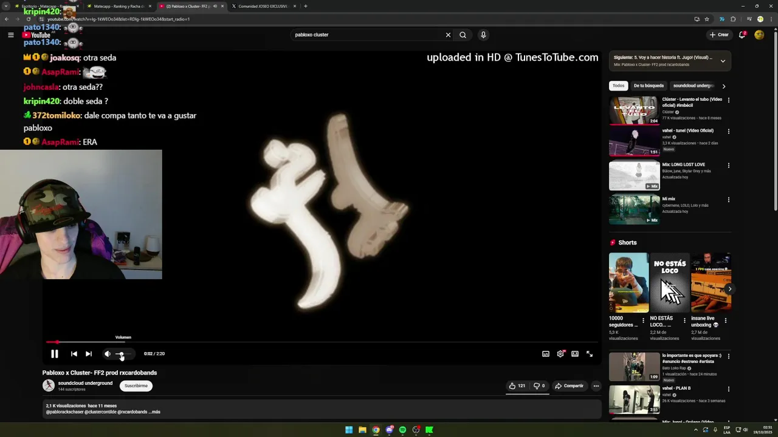
Task: Open options for 'Clúster - Levanto el tubo'
Action: [x=728, y=100]
